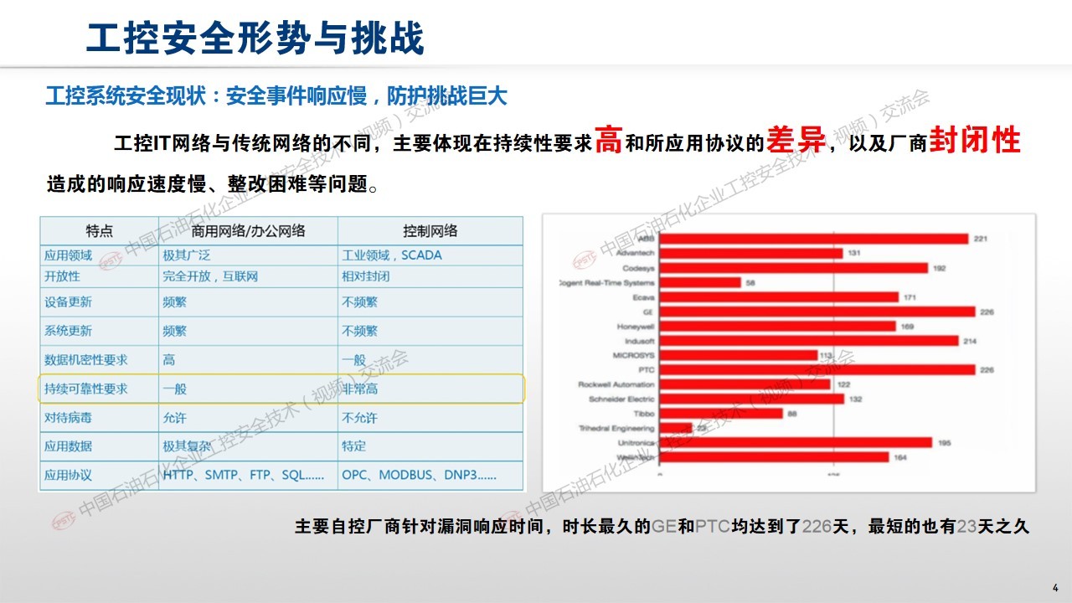Select the 对待病毒 row label
The image size is (1072, 603).
69,417
